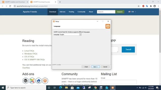Click the Apache Friends site logo
The image size is (161, 90).
click(x=30, y=12)
